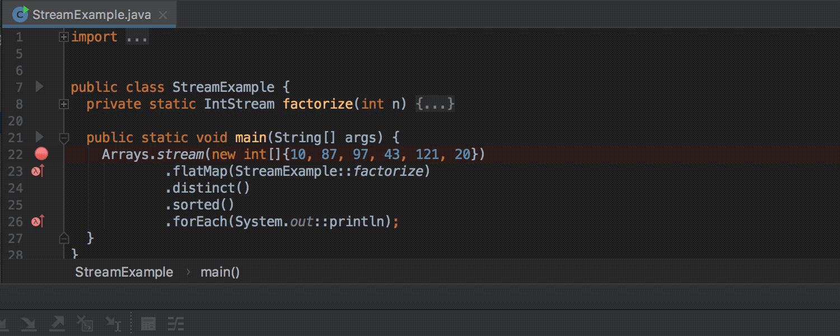Click the Run to Cursor debugger icon
The height and width of the screenshot is (336, 840).
114,323
